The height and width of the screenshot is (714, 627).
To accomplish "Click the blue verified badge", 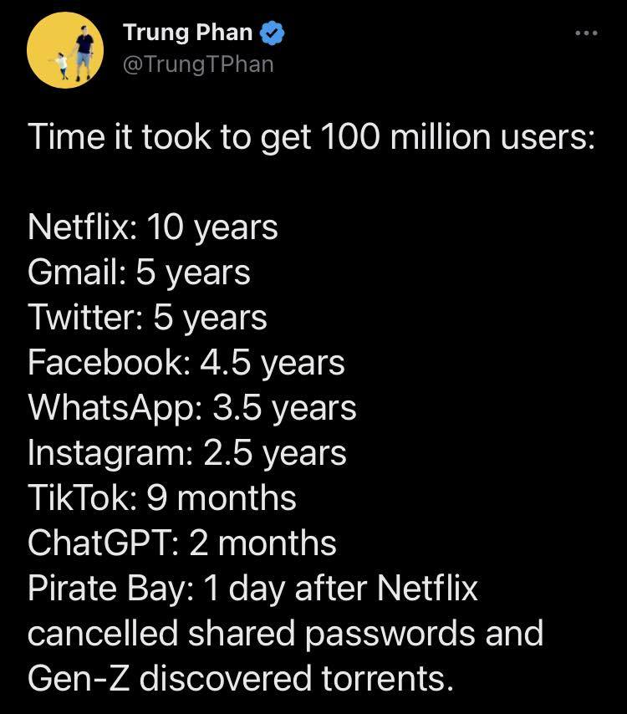I will pyautogui.click(x=273, y=34).
